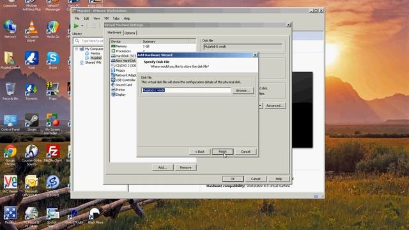The height and width of the screenshot is (230, 409).
Task: Open the View menu in VMware Workstation
Action: point(96,19)
